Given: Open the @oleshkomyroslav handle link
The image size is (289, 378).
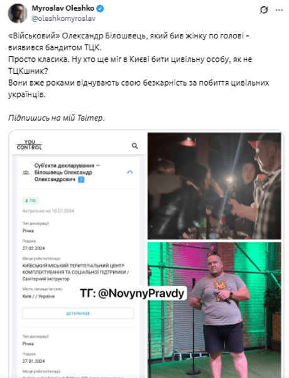Looking at the screenshot, I should click(63, 18).
